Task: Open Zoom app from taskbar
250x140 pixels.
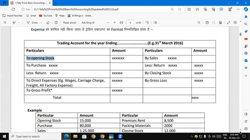Action: pos(120,136)
